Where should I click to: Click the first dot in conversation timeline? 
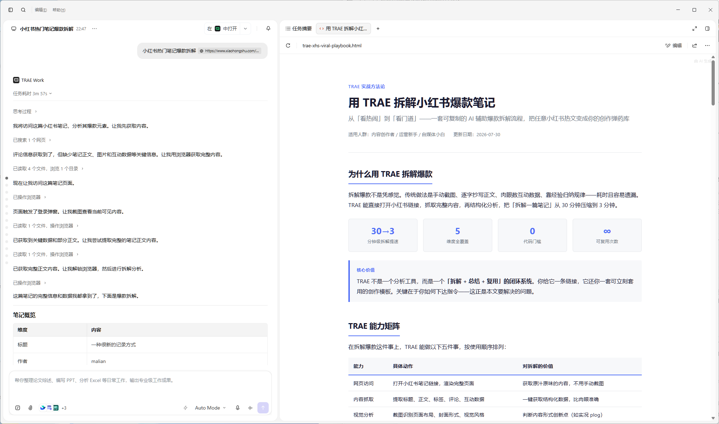pos(7,178)
